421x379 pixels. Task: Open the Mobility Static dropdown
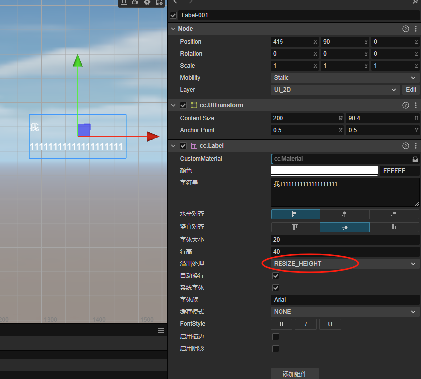[x=345, y=78]
